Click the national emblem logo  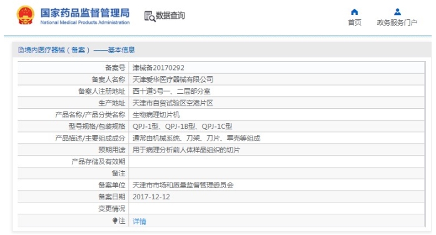25,15
